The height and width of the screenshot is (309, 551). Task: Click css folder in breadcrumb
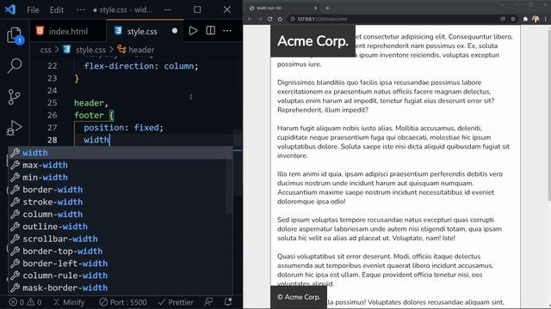[46, 50]
